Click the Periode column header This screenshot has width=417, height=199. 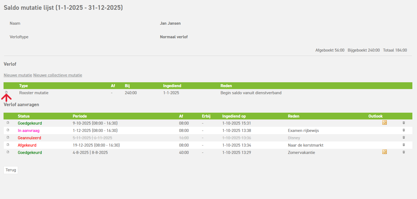tap(80, 116)
